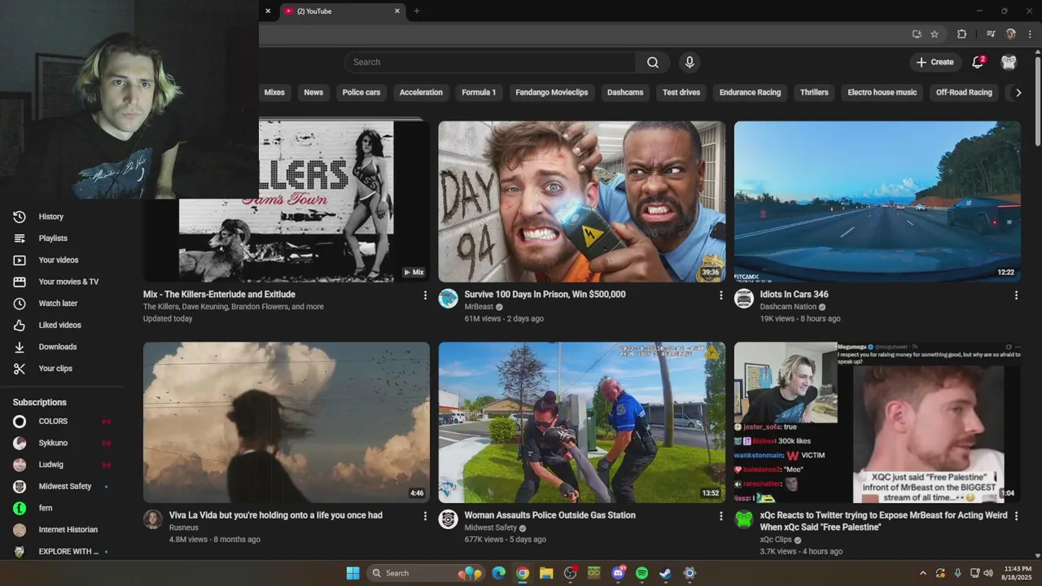The height and width of the screenshot is (586, 1042).
Task: Open Windows Start menu
Action: [x=352, y=573]
